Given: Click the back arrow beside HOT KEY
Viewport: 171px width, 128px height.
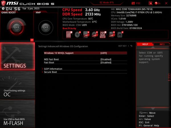Looking at the screenshot, I should click(x=131, y=46).
